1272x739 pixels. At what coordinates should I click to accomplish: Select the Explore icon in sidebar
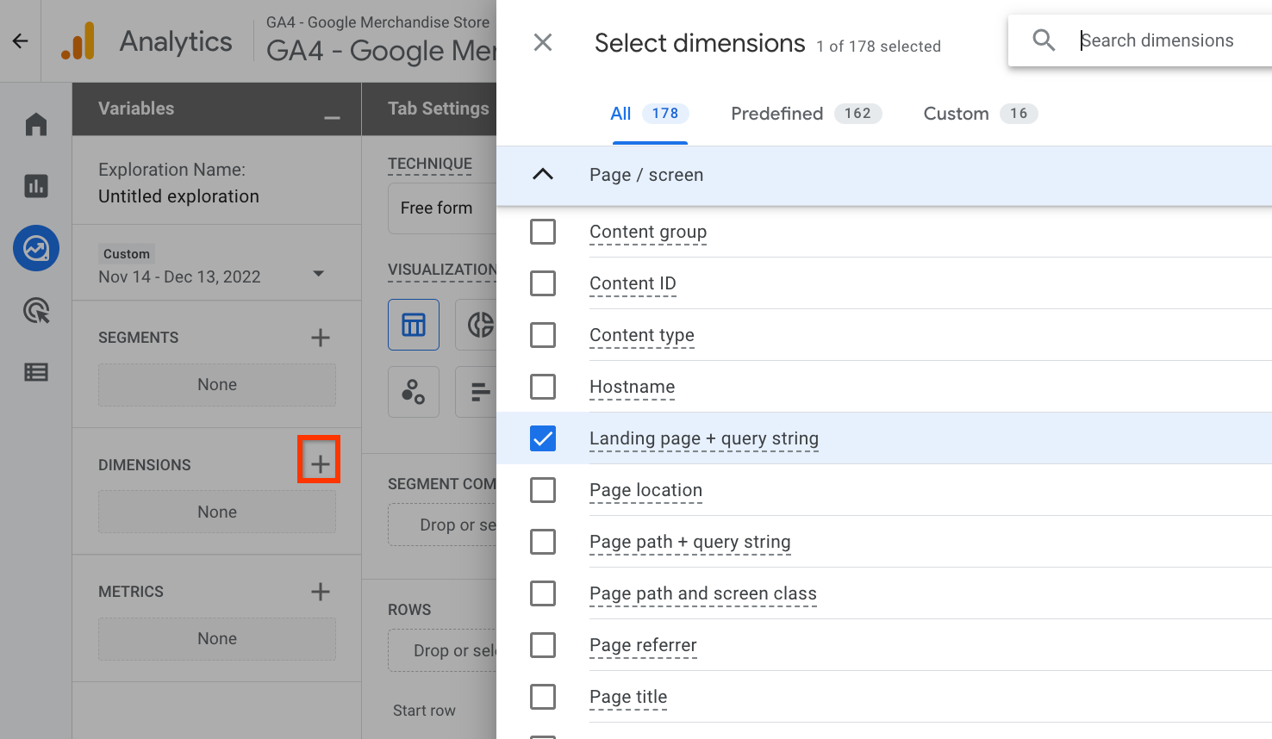coord(36,249)
